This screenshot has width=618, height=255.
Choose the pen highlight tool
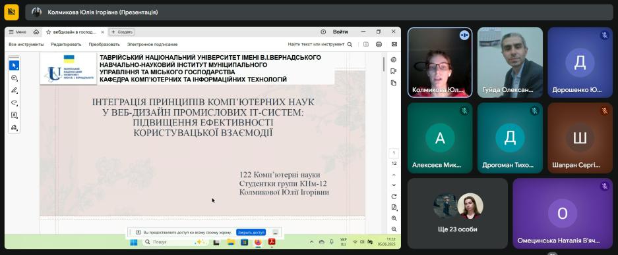click(14, 91)
